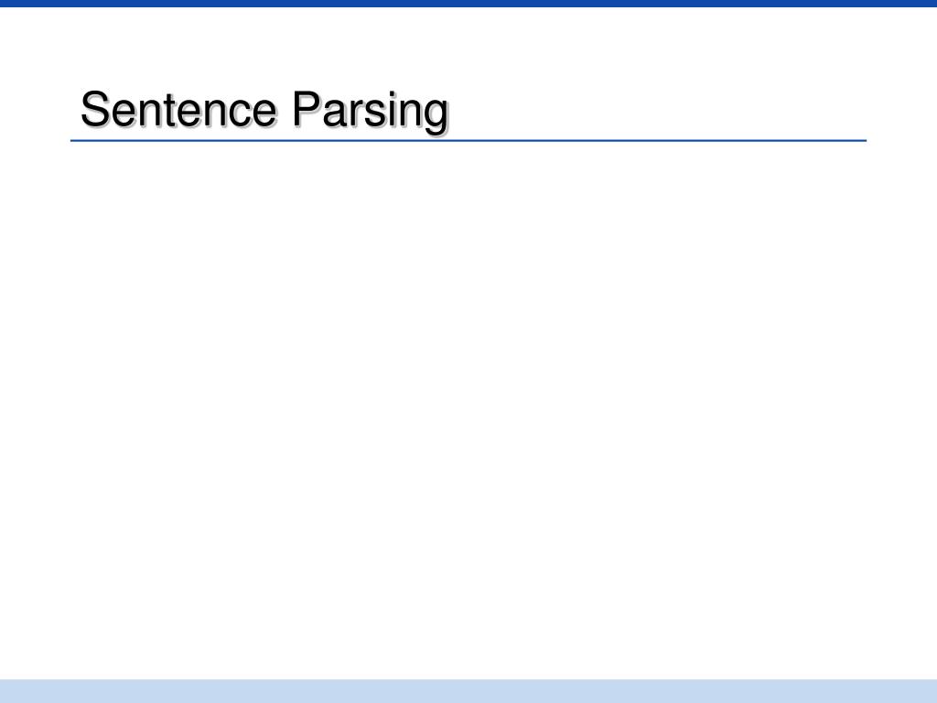
Task: Click the dark blue bar at the slide top
Action: click(468, 4)
